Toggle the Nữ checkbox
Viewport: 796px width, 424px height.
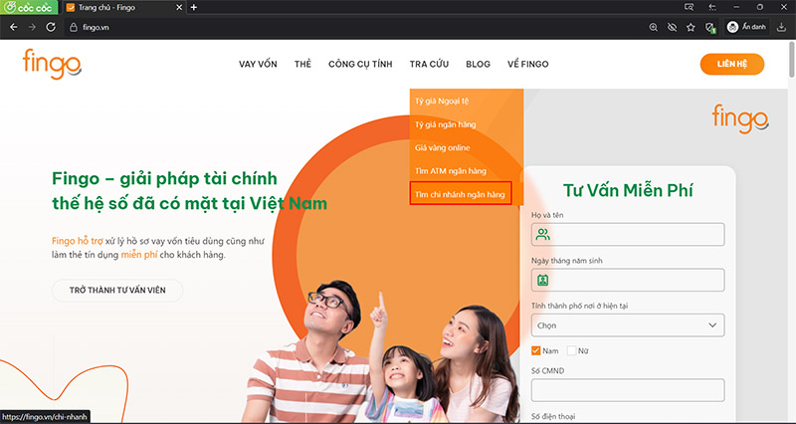tap(571, 350)
